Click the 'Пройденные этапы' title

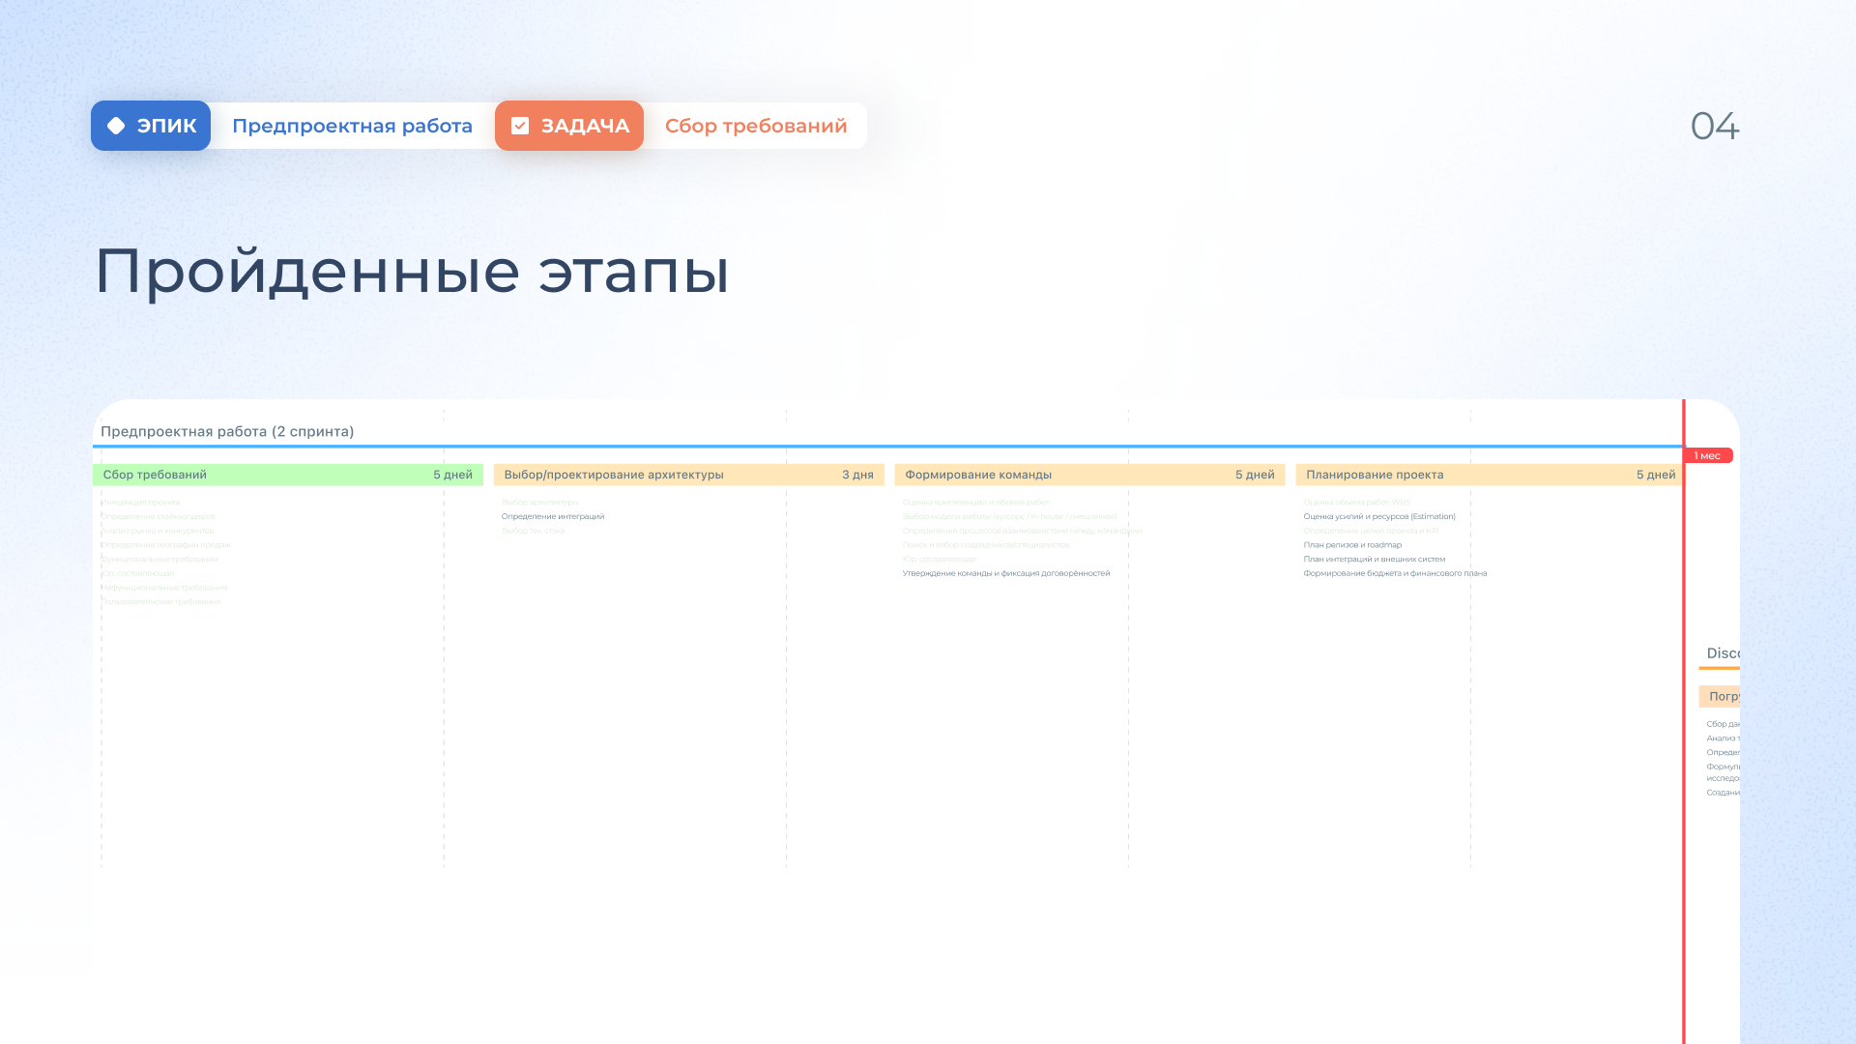coord(412,271)
